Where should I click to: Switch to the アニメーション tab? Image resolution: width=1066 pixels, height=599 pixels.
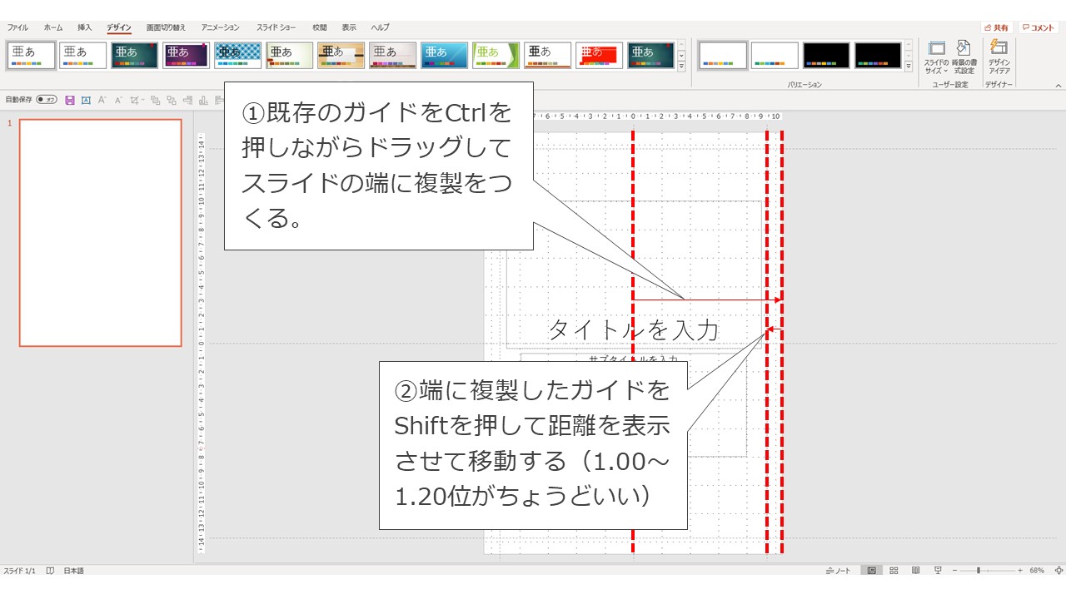pos(220,27)
